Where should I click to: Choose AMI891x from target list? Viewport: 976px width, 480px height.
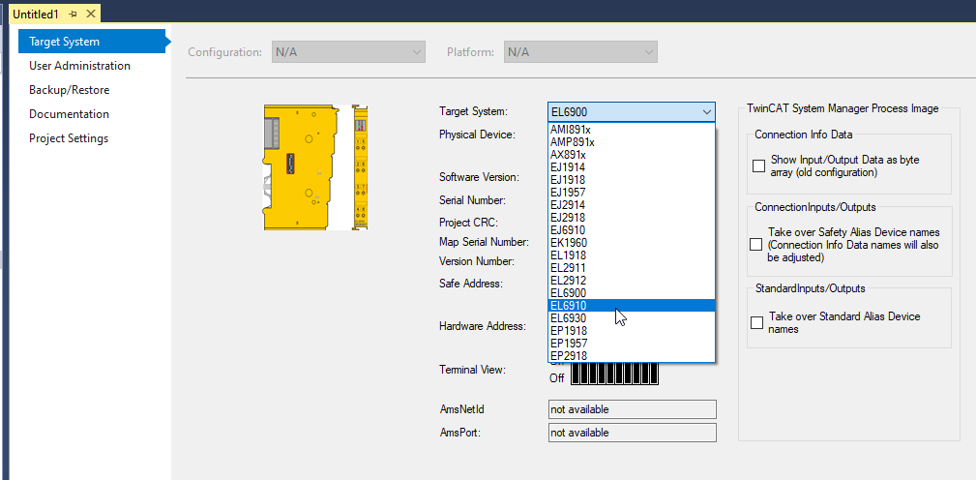coord(632,130)
